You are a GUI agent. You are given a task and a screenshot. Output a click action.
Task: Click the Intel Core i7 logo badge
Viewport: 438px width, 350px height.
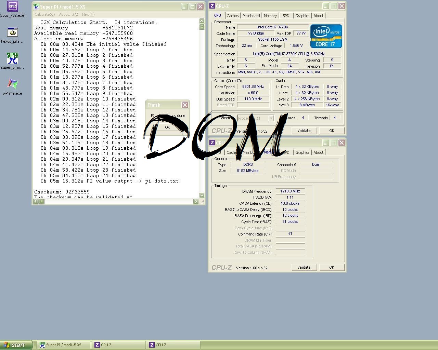click(326, 36)
